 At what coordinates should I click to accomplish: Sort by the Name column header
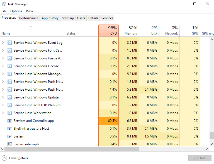click(x=32, y=31)
